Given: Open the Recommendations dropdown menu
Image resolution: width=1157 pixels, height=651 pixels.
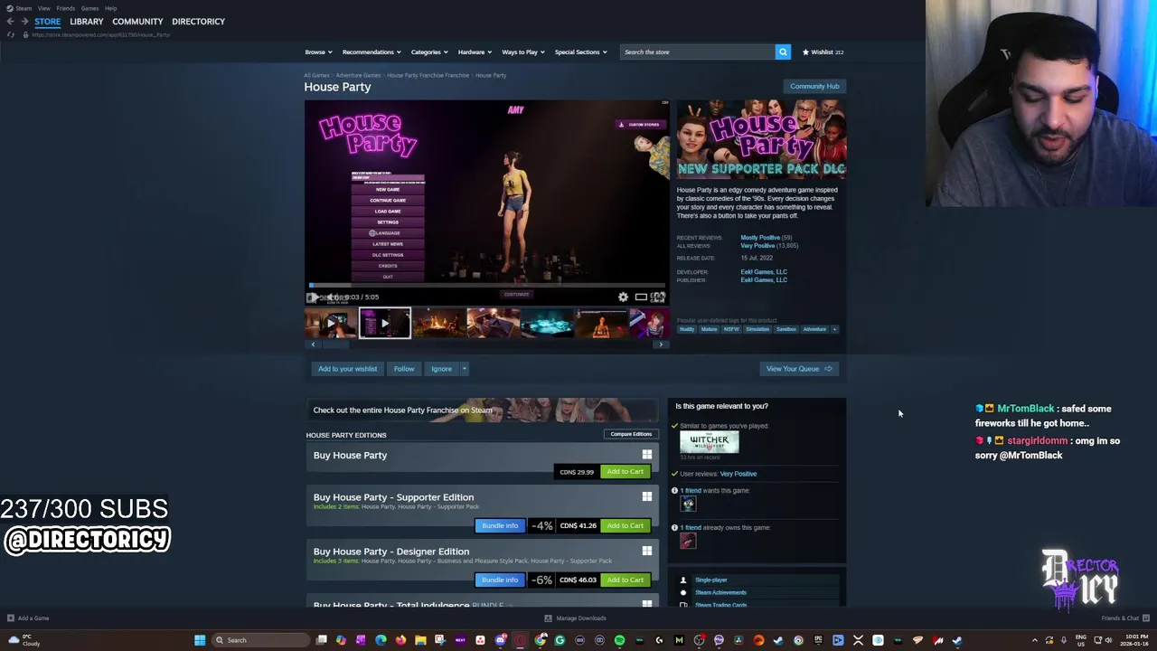Looking at the screenshot, I should [x=371, y=52].
